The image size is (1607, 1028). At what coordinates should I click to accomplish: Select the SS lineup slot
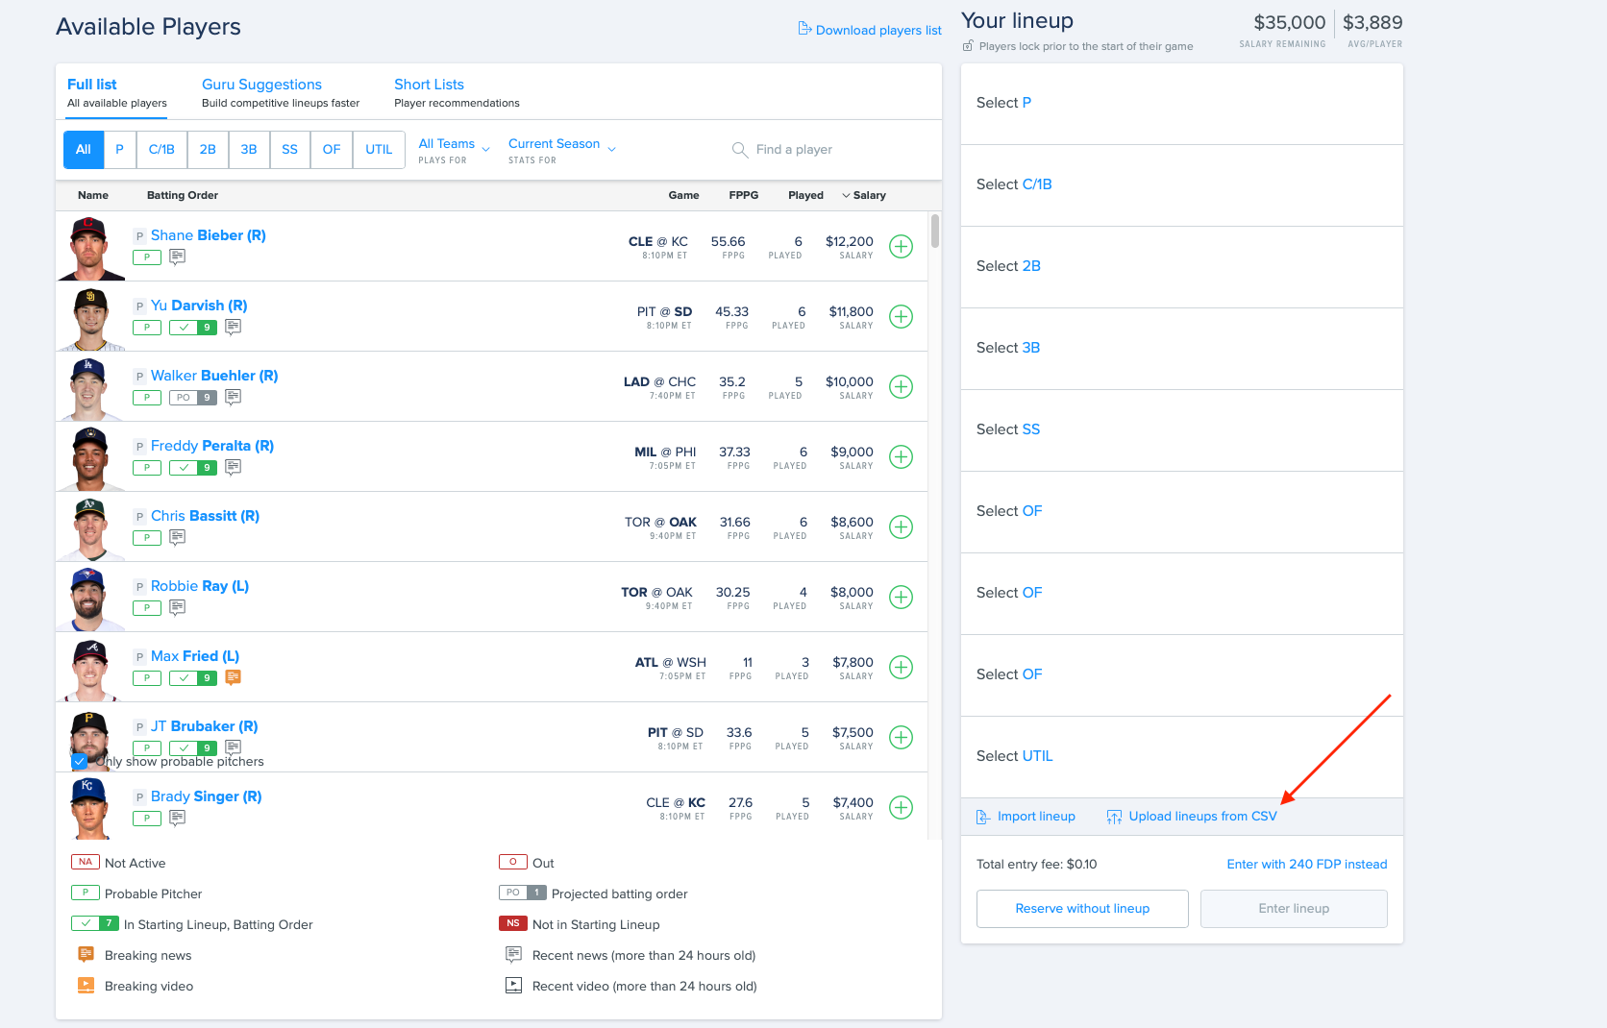(1182, 430)
